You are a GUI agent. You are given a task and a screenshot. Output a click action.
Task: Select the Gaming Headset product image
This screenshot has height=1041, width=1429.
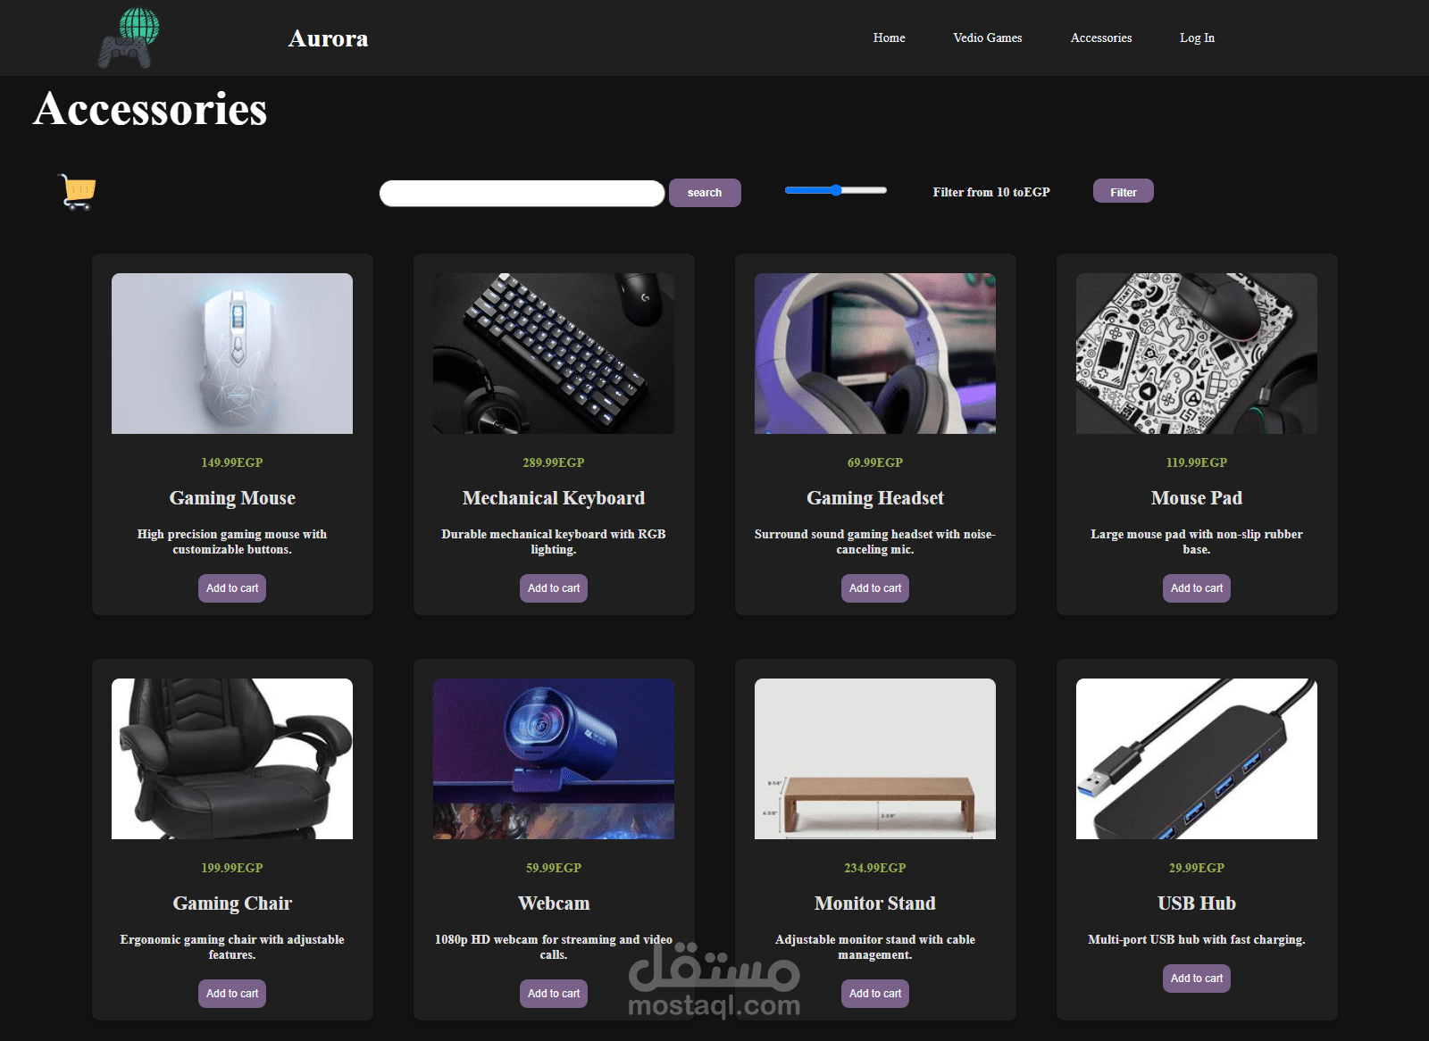tap(875, 354)
